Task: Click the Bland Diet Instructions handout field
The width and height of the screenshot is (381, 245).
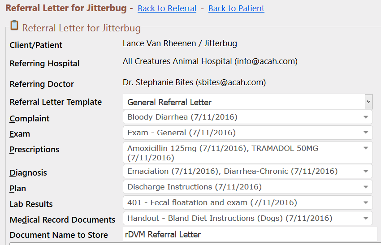Action: pos(248,218)
